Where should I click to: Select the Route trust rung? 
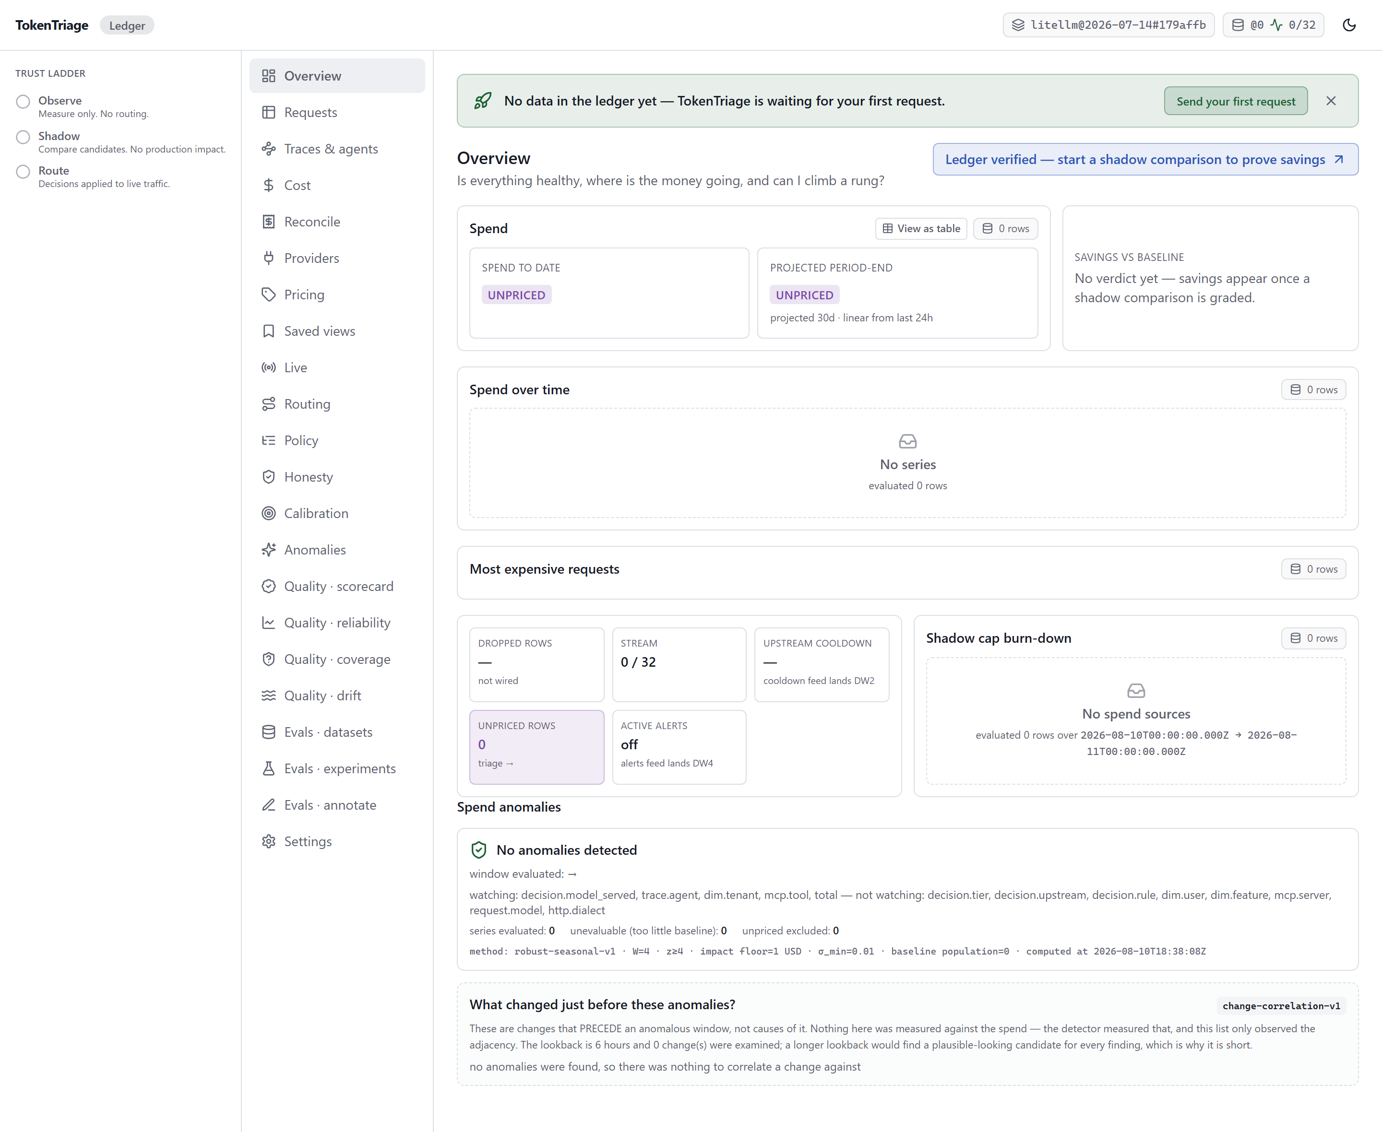pos(24,172)
